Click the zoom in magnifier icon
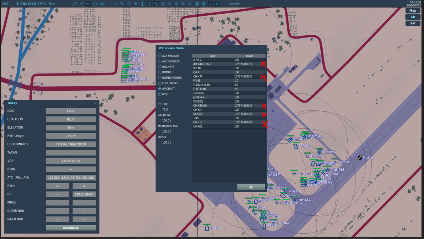The width and height of the screenshot is (424, 239). click(x=176, y=4)
